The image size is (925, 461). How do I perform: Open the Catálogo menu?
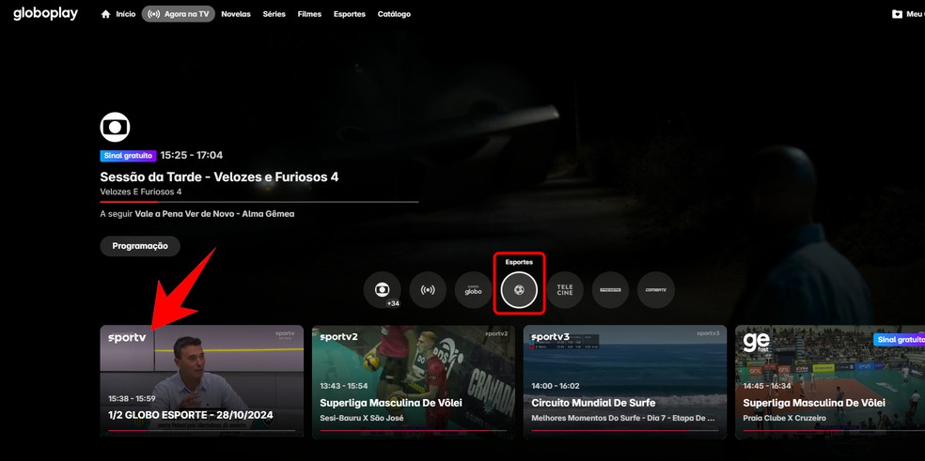pos(394,14)
